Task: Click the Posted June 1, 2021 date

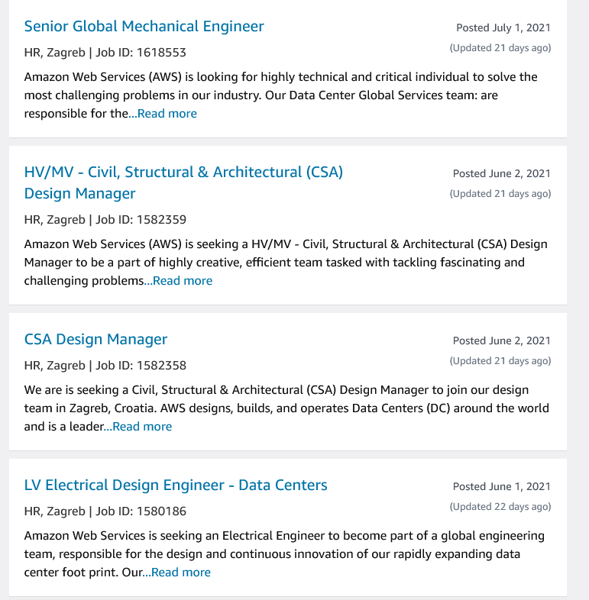Action: click(501, 487)
